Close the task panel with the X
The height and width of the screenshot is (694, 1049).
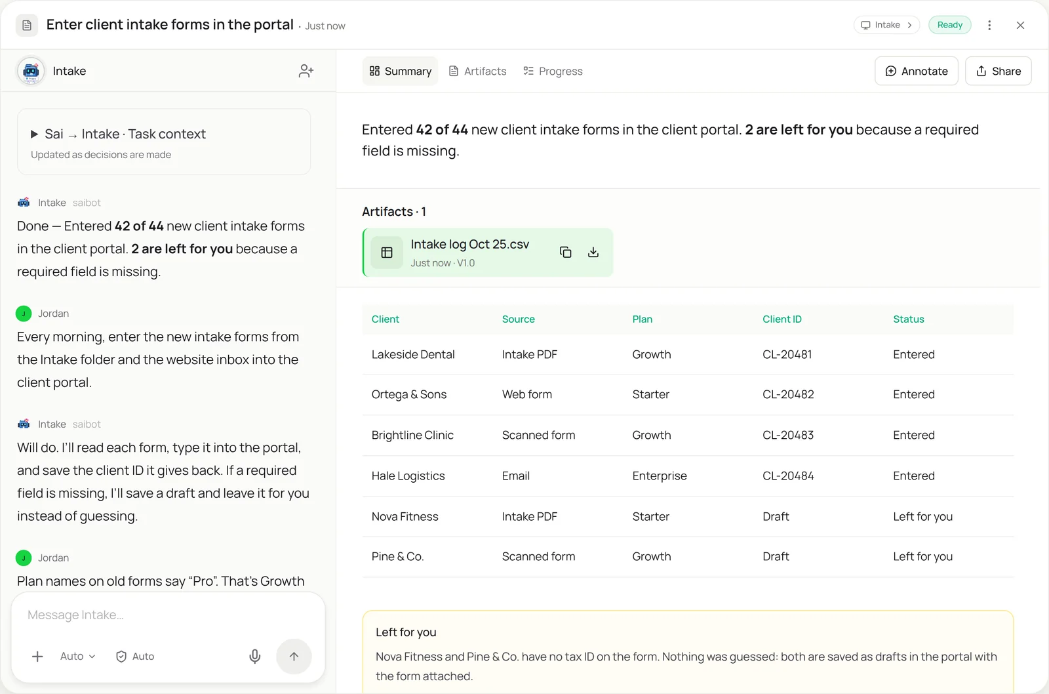pyautogui.click(x=1020, y=25)
